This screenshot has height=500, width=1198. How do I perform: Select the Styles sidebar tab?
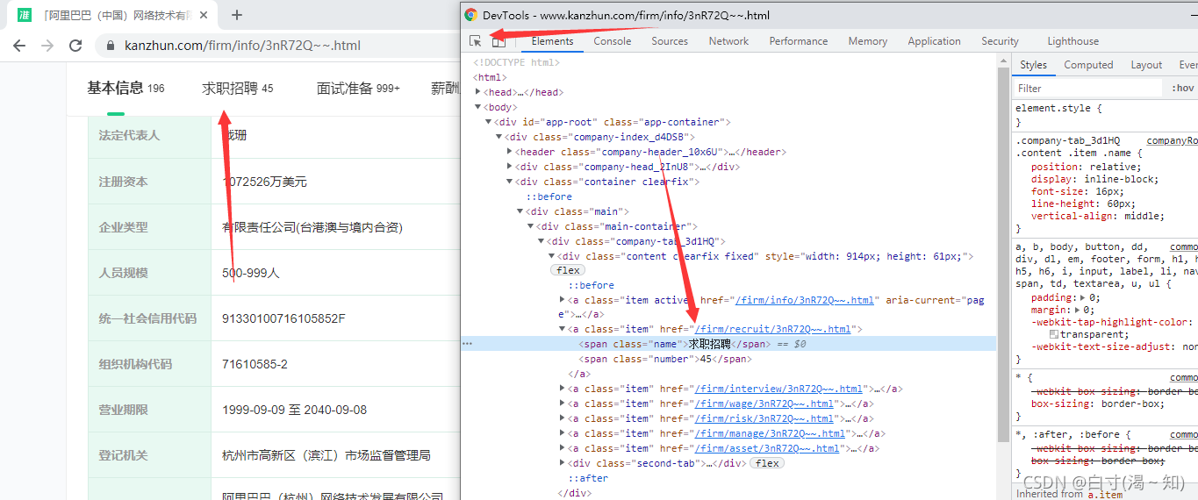1033,65
